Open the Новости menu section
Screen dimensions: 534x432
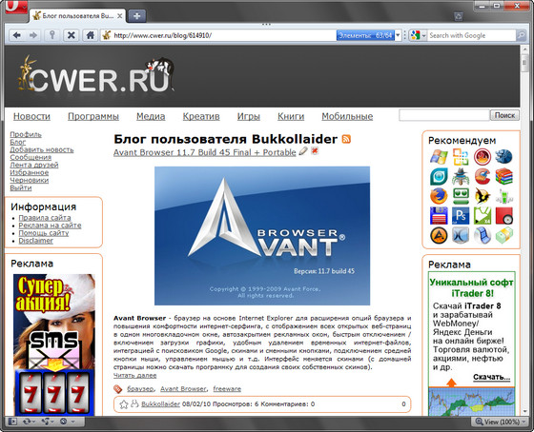[x=31, y=117]
